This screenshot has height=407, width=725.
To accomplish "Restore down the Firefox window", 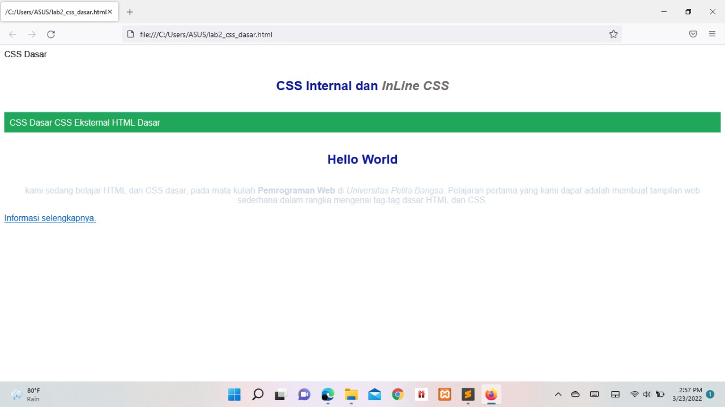I will coord(688,12).
